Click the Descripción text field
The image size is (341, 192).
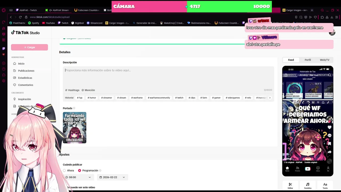click(168, 77)
